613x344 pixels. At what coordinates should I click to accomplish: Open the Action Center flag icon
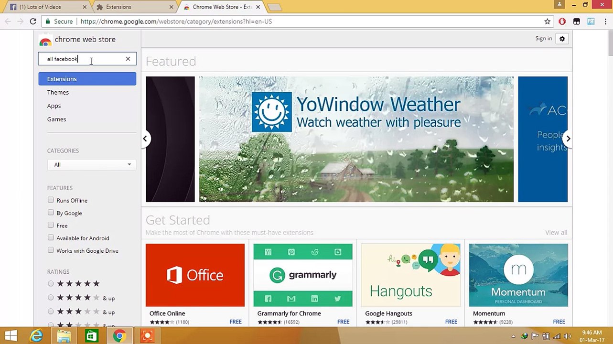(536, 336)
